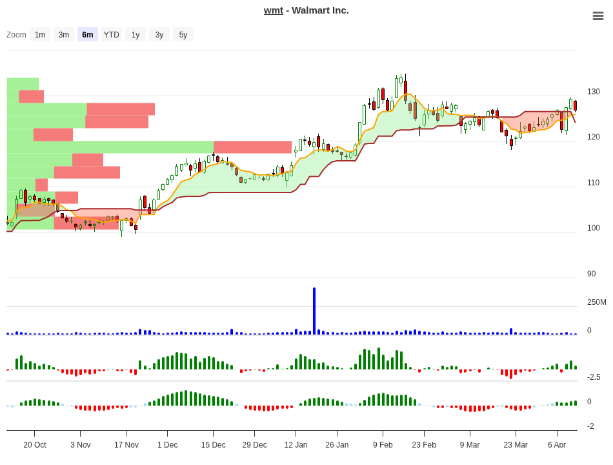Click the 12 Jan date axis label
This screenshot has width=613, height=465.
(x=296, y=444)
